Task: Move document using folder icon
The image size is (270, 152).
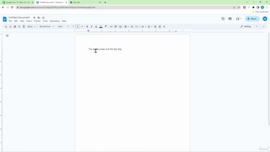Action: 39,18
